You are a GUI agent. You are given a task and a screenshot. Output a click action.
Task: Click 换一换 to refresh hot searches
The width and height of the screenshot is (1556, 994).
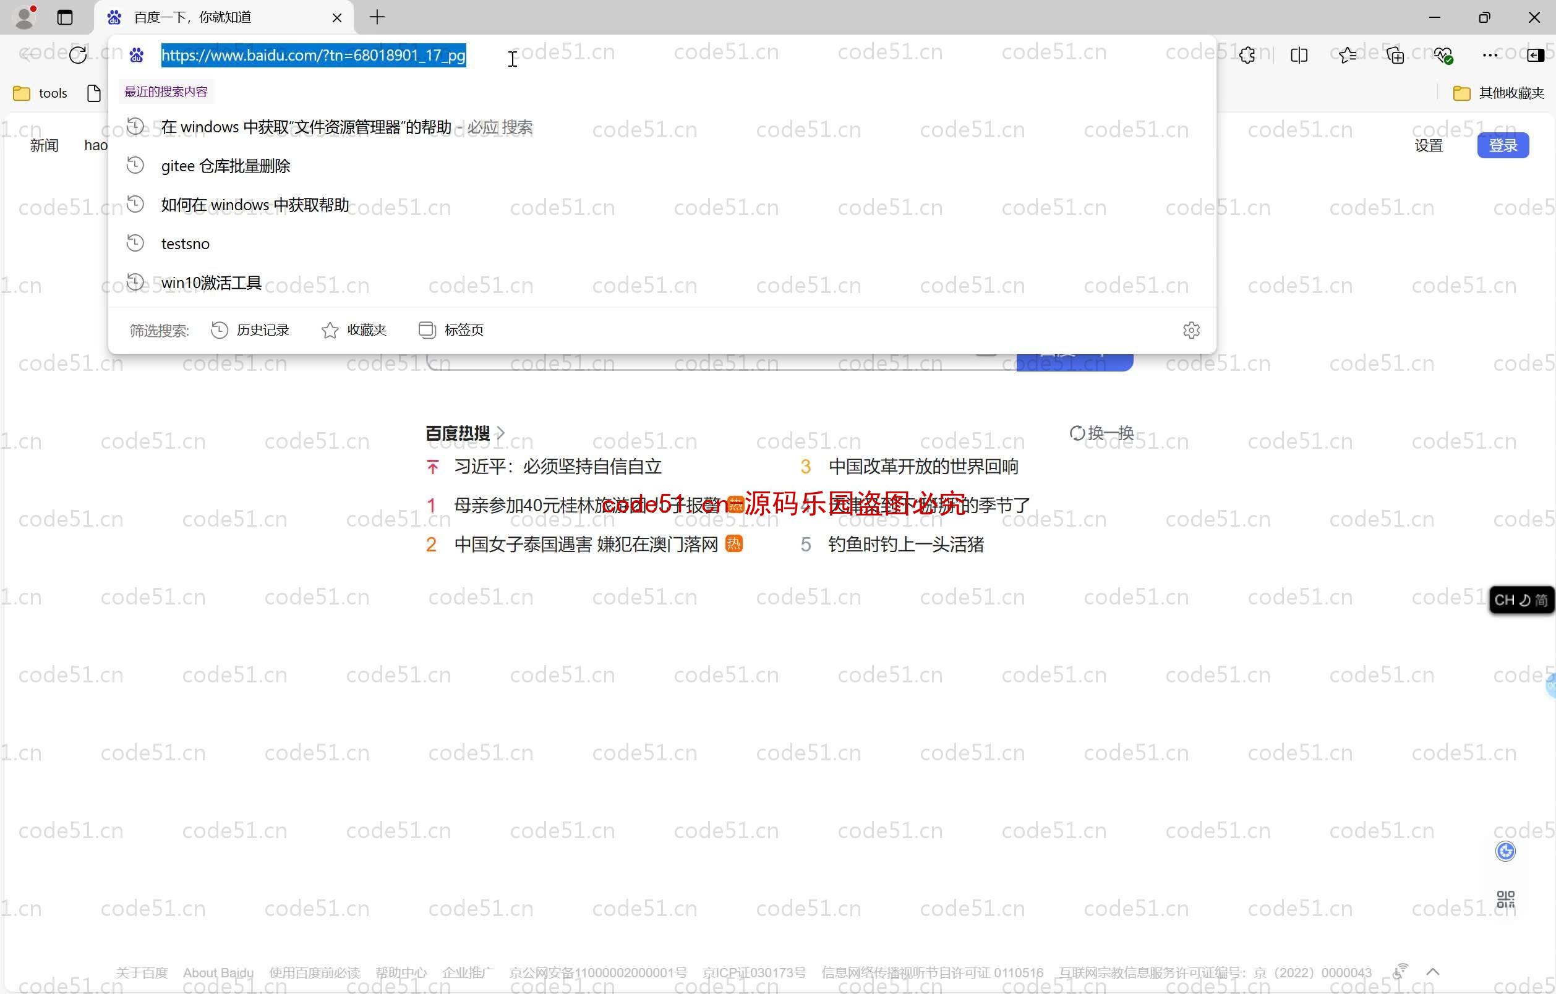pyautogui.click(x=1101, y=433)
